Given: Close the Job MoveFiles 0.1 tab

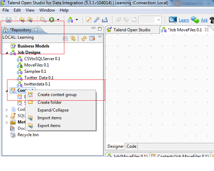Looking at the screenshot, I should pyautogui.click(x=207, y=30).
